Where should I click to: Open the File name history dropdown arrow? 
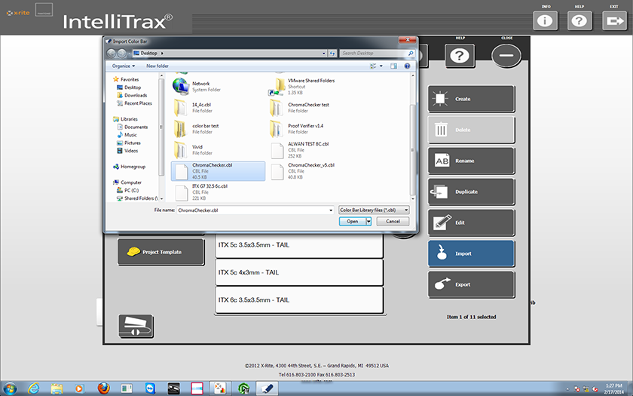pos(331,210)
